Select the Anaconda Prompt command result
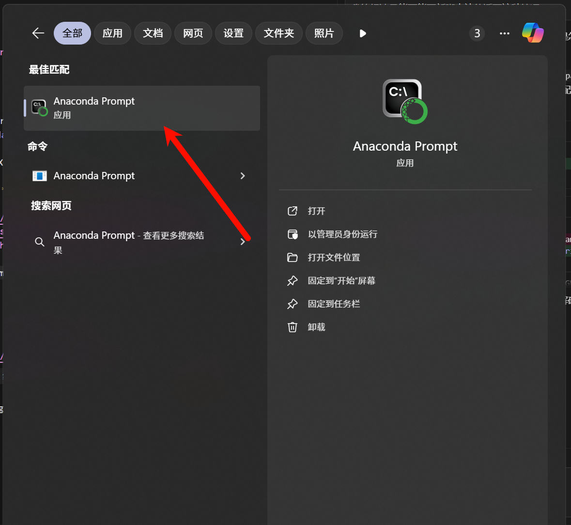 click(141, 176)
